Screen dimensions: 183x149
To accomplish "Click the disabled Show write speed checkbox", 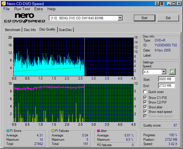I will [145, 116].
